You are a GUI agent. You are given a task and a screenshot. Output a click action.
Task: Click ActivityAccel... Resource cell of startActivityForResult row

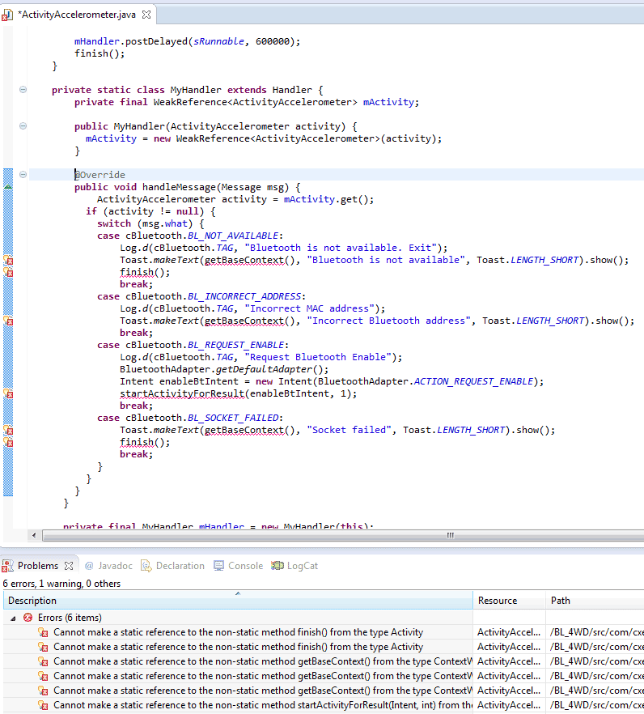(509, 705)
